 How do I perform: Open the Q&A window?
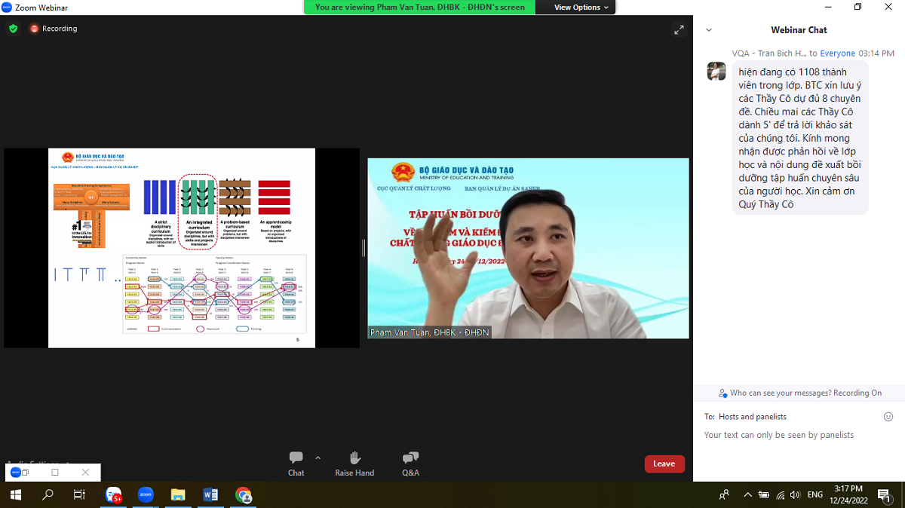point(410,463)
